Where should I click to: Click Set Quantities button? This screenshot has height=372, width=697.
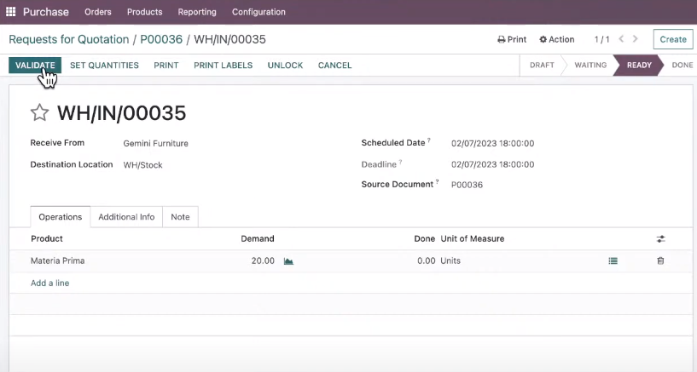point(104,66)
